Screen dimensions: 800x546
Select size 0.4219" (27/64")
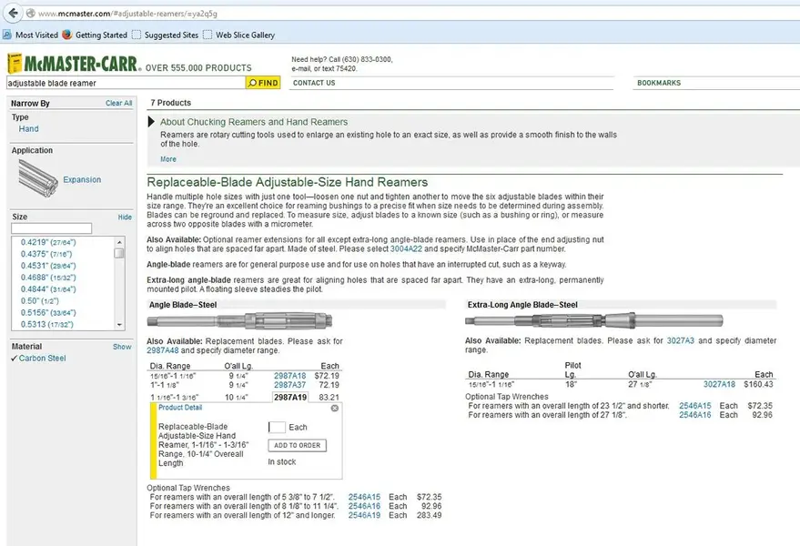(x=48, y=242)
